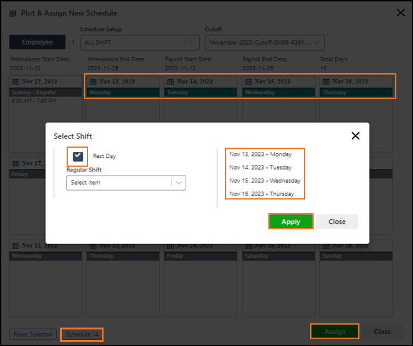
Task: Select the Nov 15, 2023 - Wednesday entry
Action: coord(265,180)
